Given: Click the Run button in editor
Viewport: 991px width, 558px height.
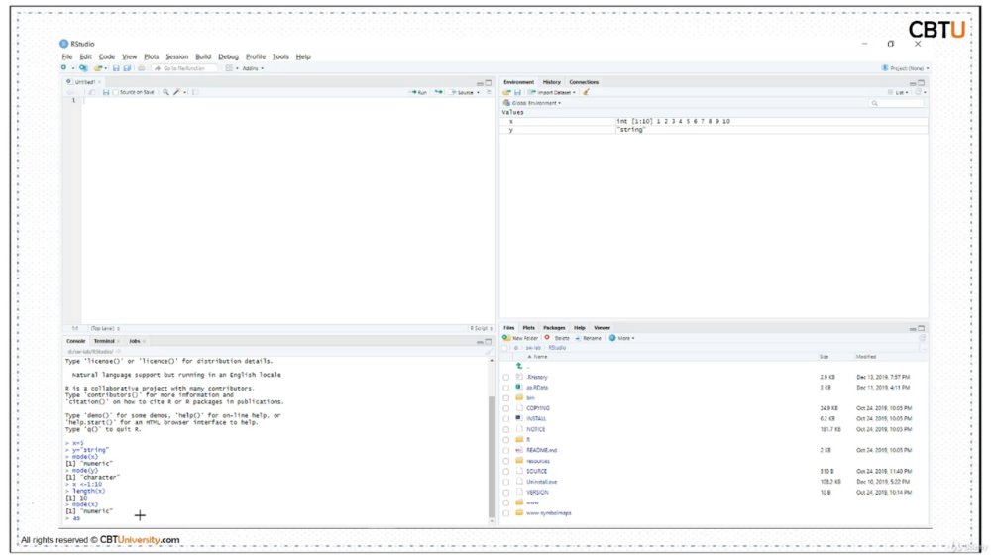Looking at the screenshot, I should tap(418, 92).
